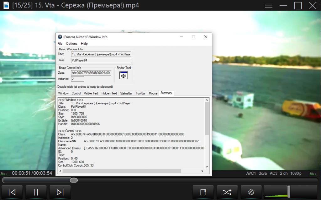Screen dimensions: 321x200
Task: Open the PotPlayer settings gear
Action: 251,192
